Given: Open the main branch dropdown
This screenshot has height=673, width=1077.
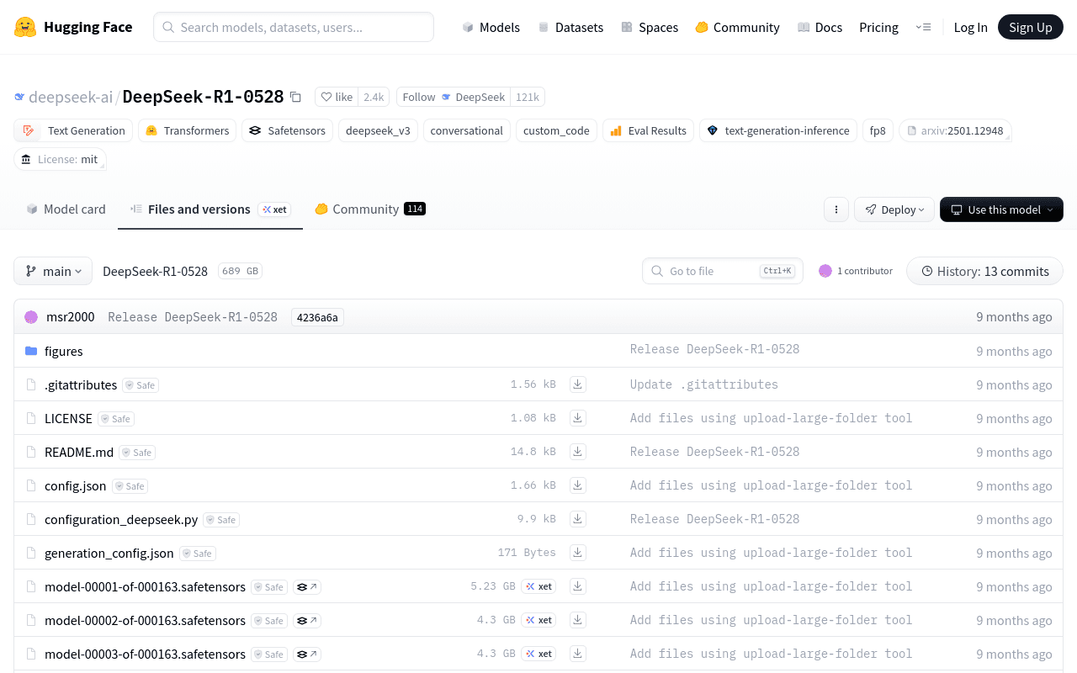Looking at the screenshot, I should coord(53,271).
